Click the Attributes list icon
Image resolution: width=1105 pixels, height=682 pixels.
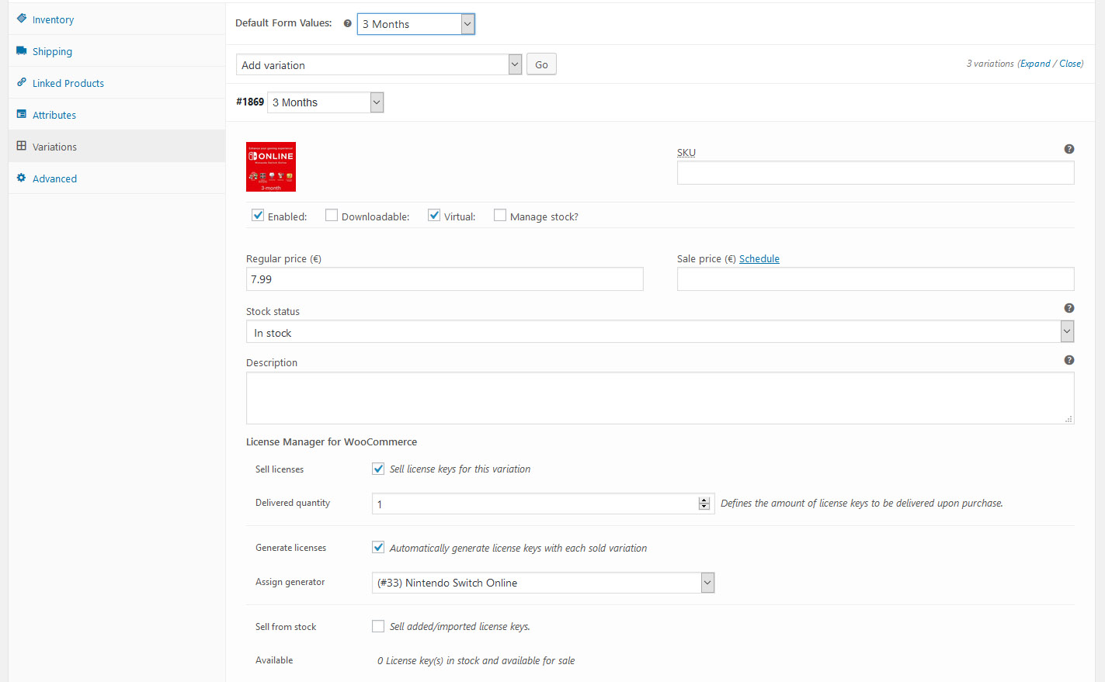22,114
